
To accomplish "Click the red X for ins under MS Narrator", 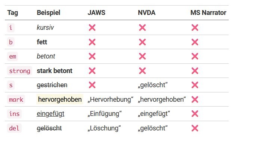I will pyautogui.click(x=195, y=114).
